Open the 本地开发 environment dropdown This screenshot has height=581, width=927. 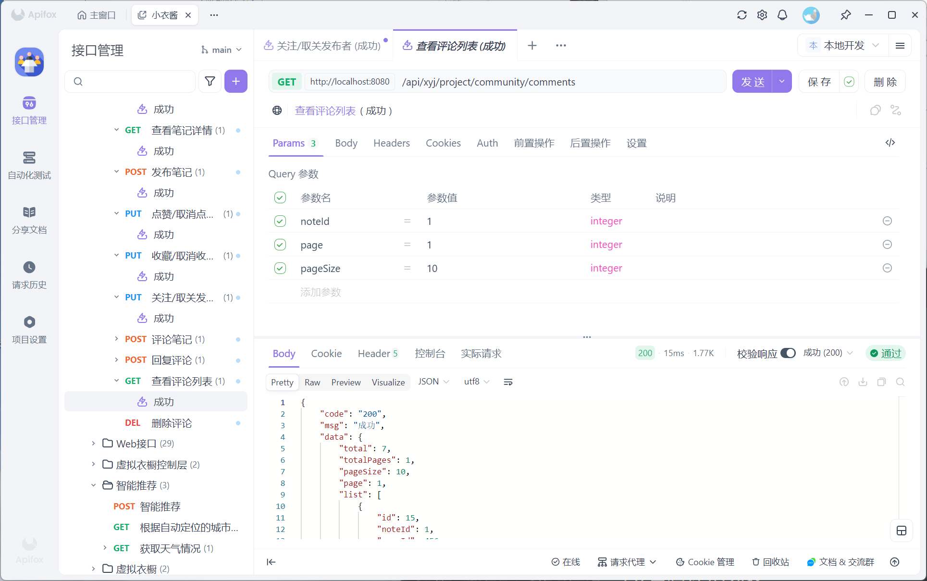pos(844,46)
